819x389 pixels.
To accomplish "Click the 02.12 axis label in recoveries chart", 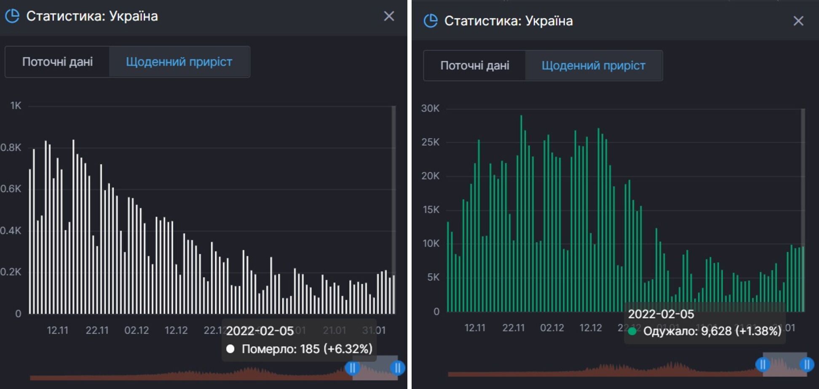I will (552, 328).
